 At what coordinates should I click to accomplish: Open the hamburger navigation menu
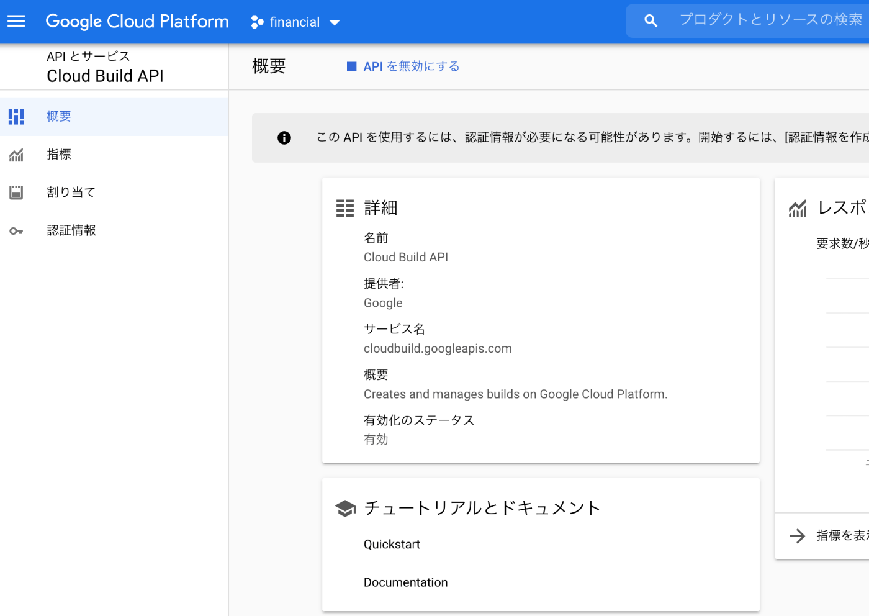pos(16,22)
